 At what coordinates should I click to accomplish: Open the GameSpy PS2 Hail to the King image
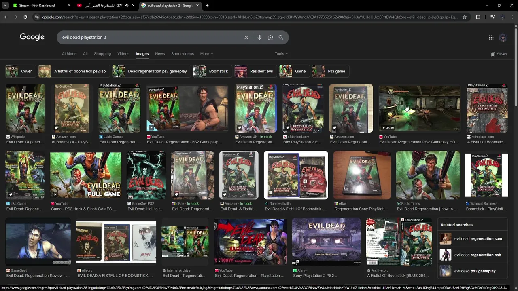(146, 175)
